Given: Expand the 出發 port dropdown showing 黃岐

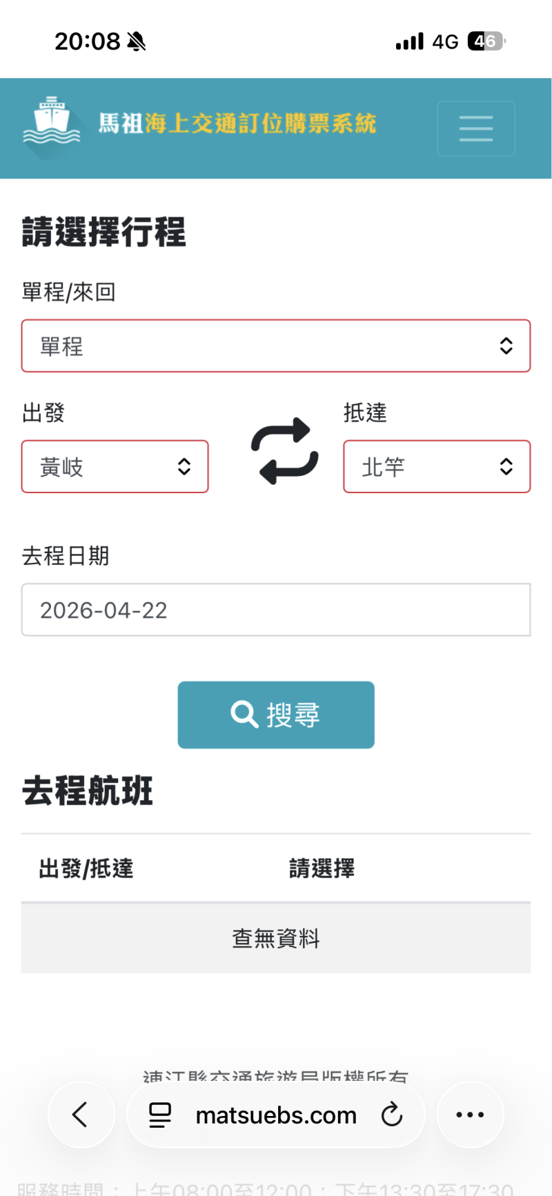Looking at the screenshot, I should pyautogui.click(x=115, y=467).
